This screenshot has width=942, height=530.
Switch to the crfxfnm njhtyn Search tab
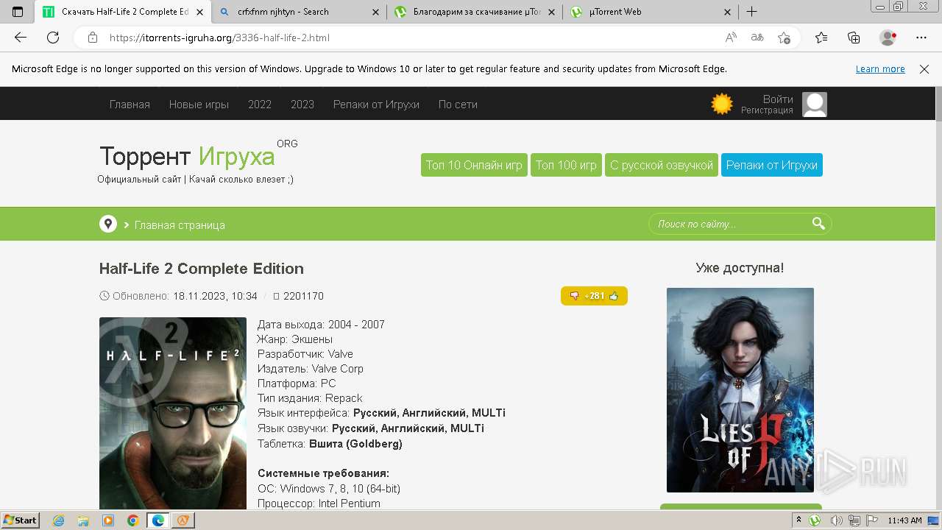(x=299, y=12)
